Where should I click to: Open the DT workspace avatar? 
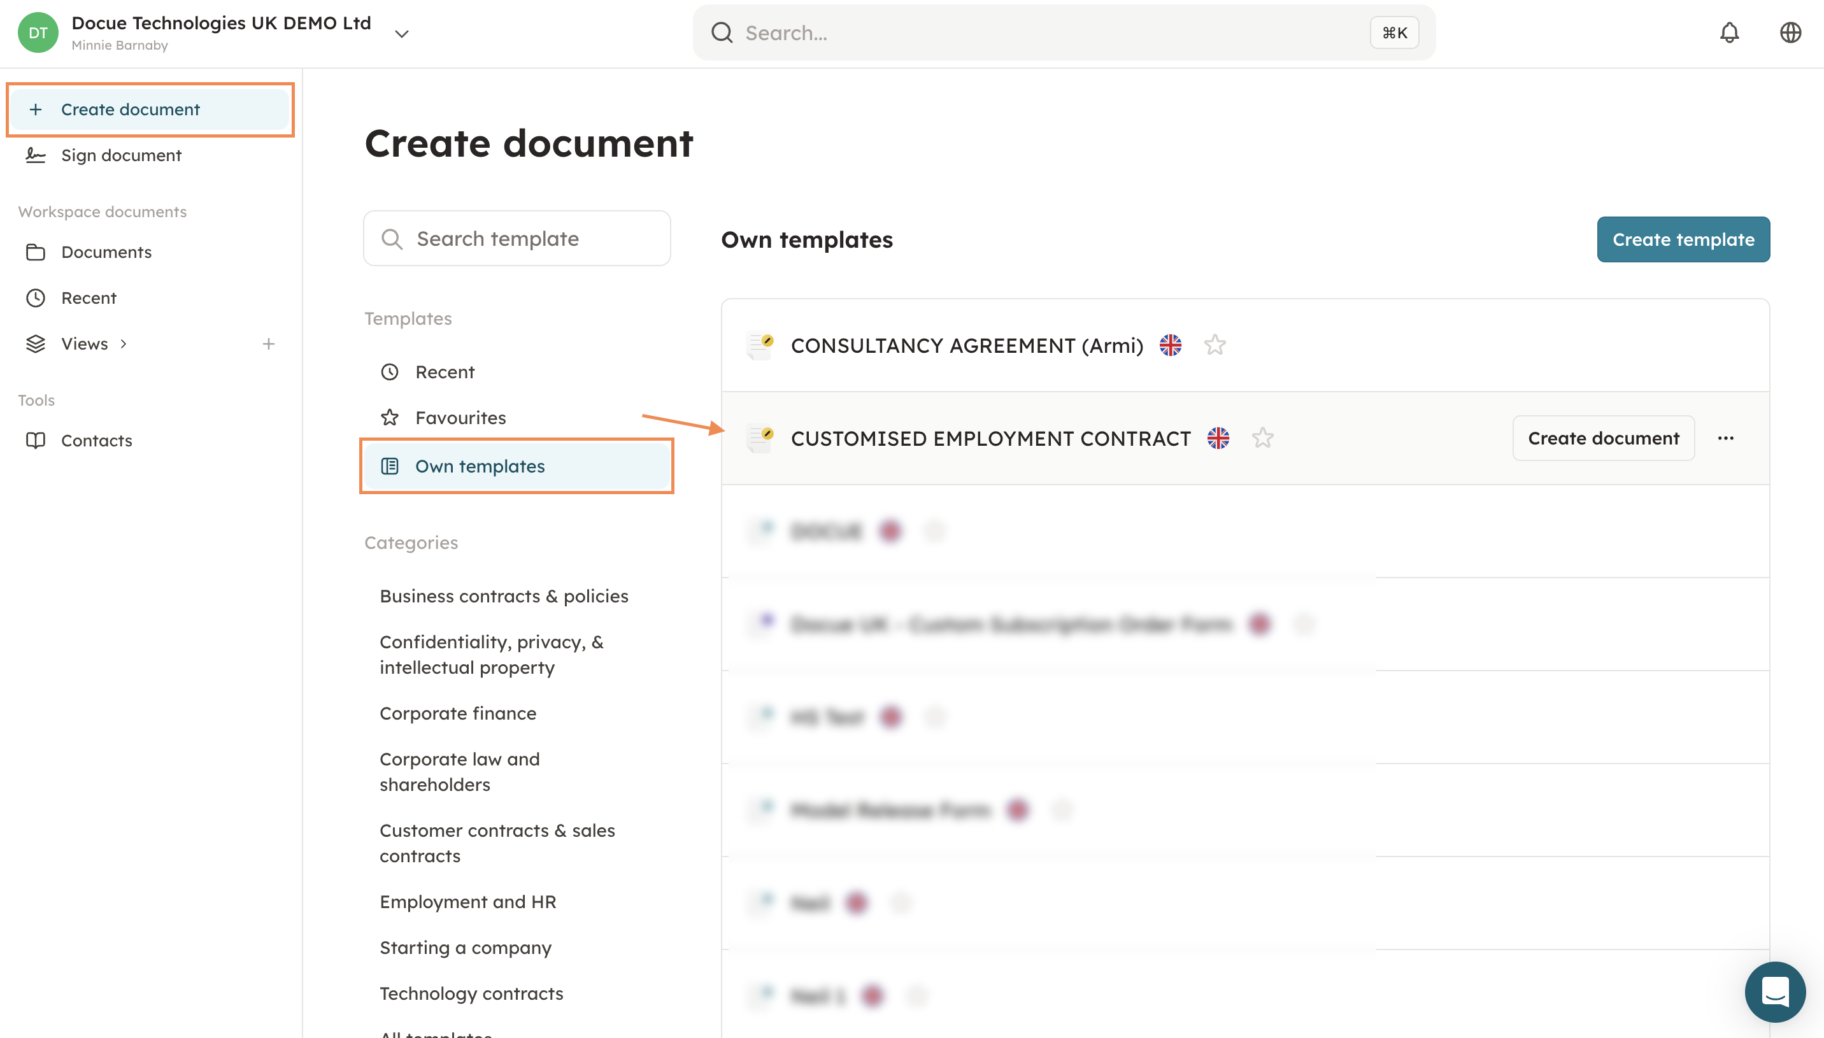pos(38,32)
